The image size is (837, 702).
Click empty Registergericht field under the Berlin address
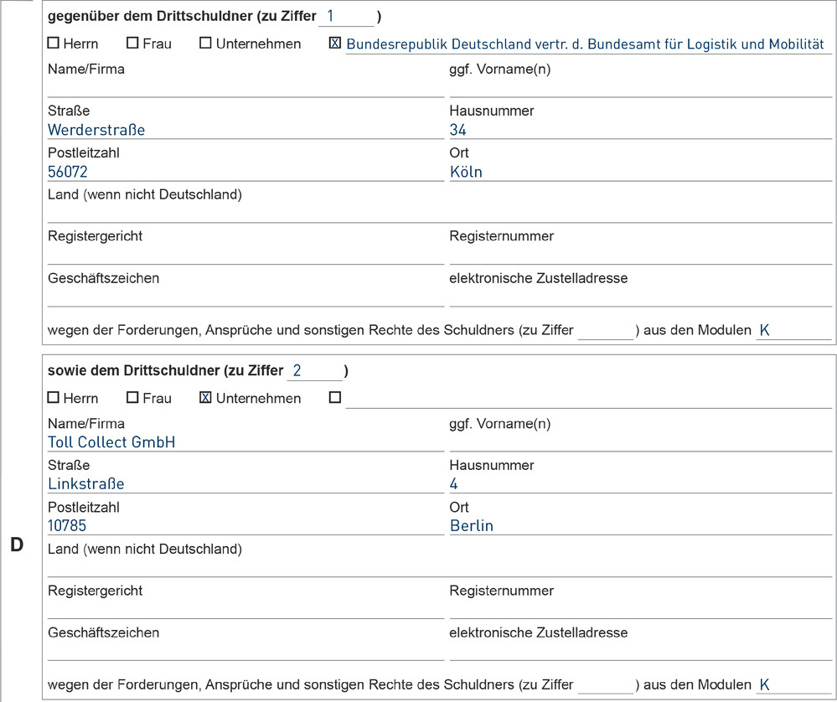(x=245, y=609)
